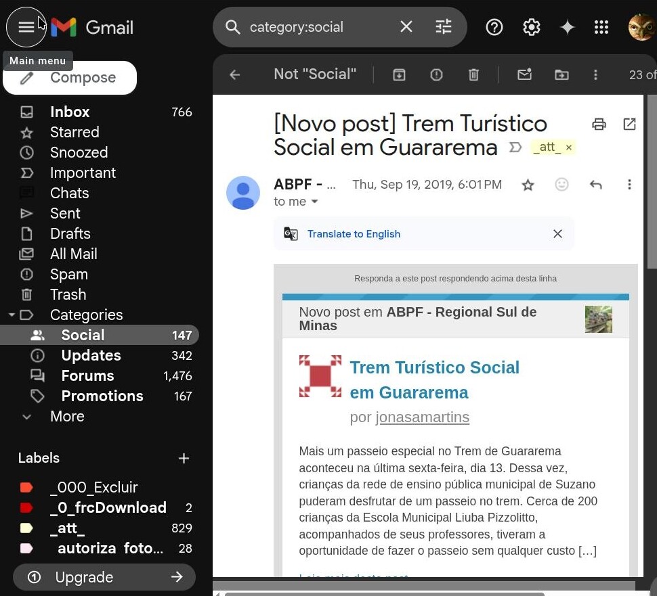Star the ABPF email

click(x=528, y=185)
